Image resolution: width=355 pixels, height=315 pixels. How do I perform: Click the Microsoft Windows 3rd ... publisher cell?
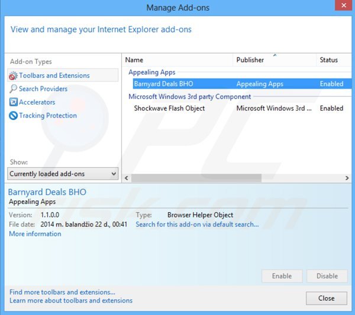click(x=274, y=108)
